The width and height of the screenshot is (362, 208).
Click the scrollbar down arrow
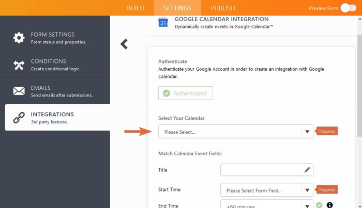359,206
